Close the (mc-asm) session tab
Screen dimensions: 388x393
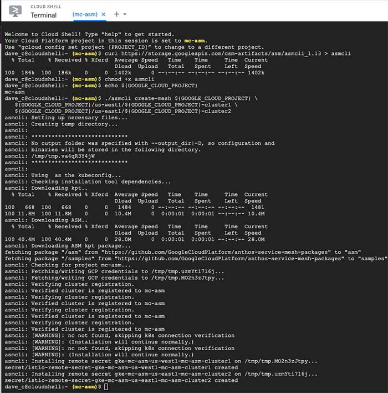(104, 14)
